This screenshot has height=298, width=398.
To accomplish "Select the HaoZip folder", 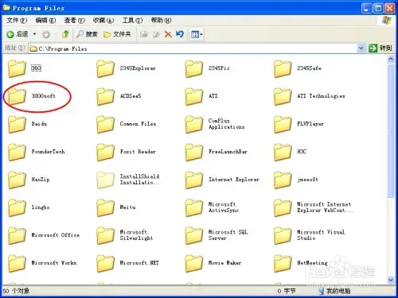I will 29,180.
